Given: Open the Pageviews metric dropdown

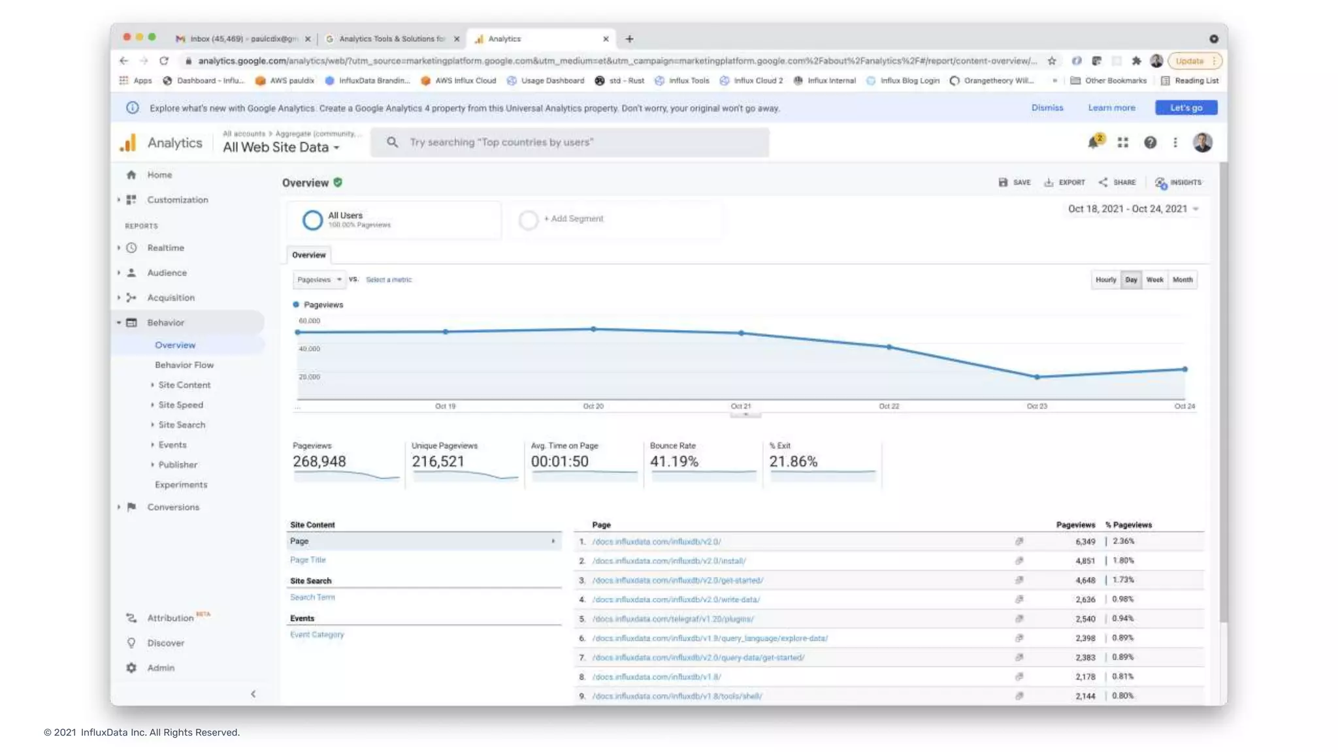Looking at the screenshot, I should 319,279.
